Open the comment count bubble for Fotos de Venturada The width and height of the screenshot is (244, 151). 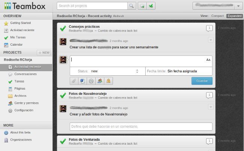[x=209, y=141]
